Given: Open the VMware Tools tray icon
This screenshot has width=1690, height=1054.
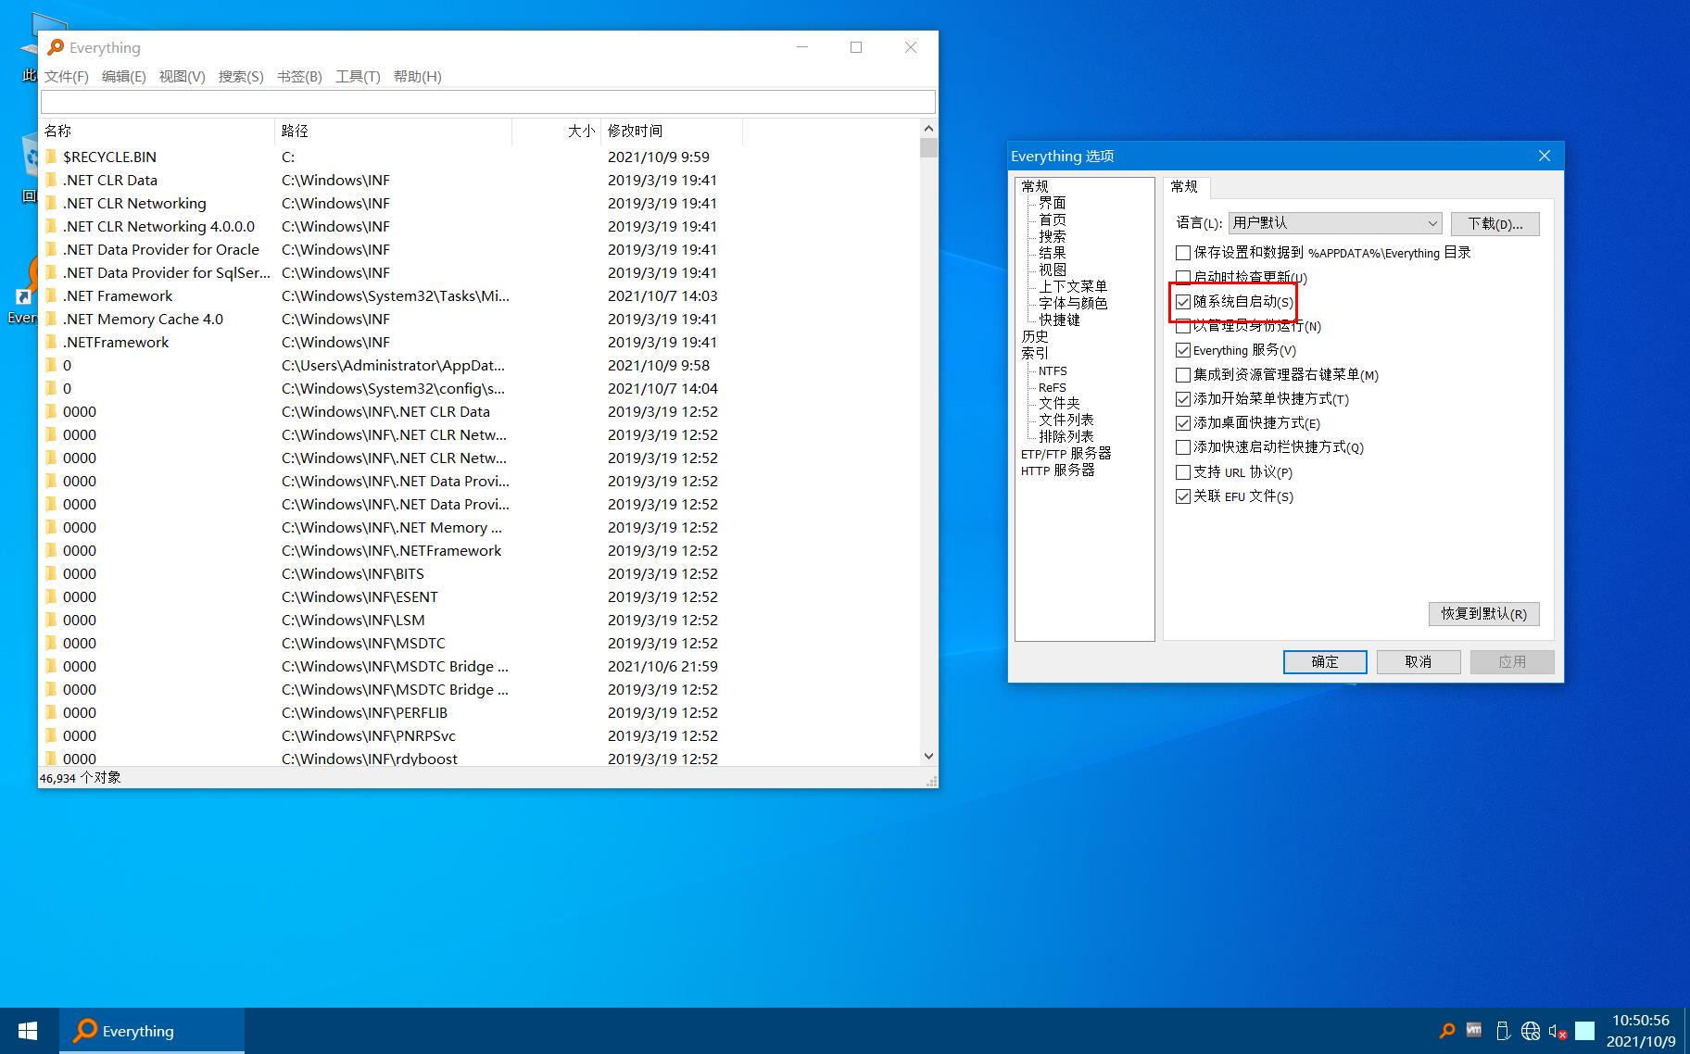Looking at the screenshot, I should coord(1474,1031).
